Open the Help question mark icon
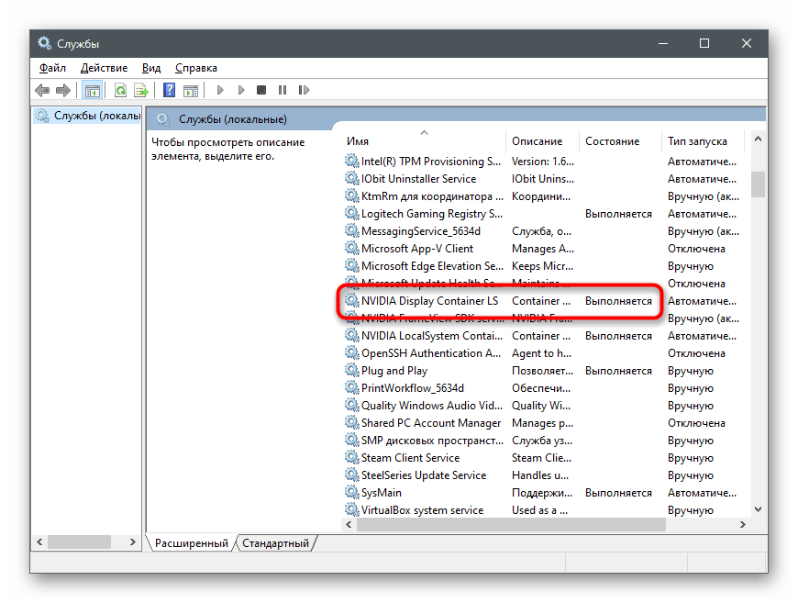 (169, 90)
